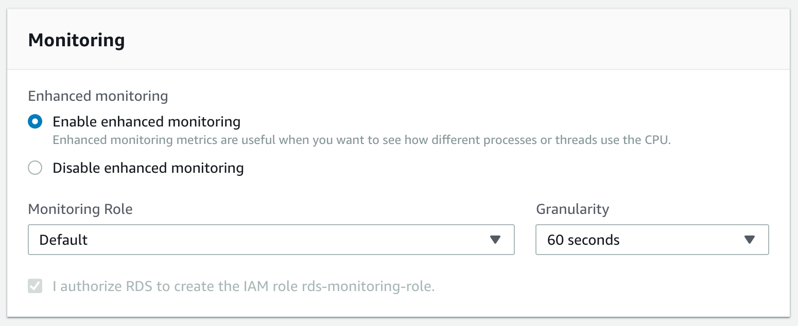Click the Enable enhanced monitoring text label
Viewport: 798px width, 326px height.
click(146, 122)
